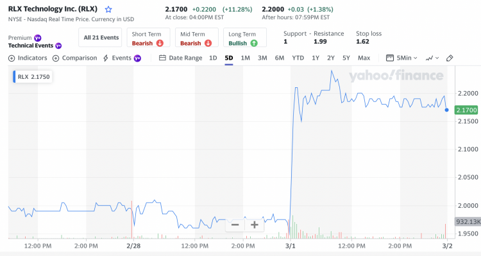481x256 pixels.
Task: Click the Indicators plus icon
Action: pyautogui.click(x=12, y=58)
